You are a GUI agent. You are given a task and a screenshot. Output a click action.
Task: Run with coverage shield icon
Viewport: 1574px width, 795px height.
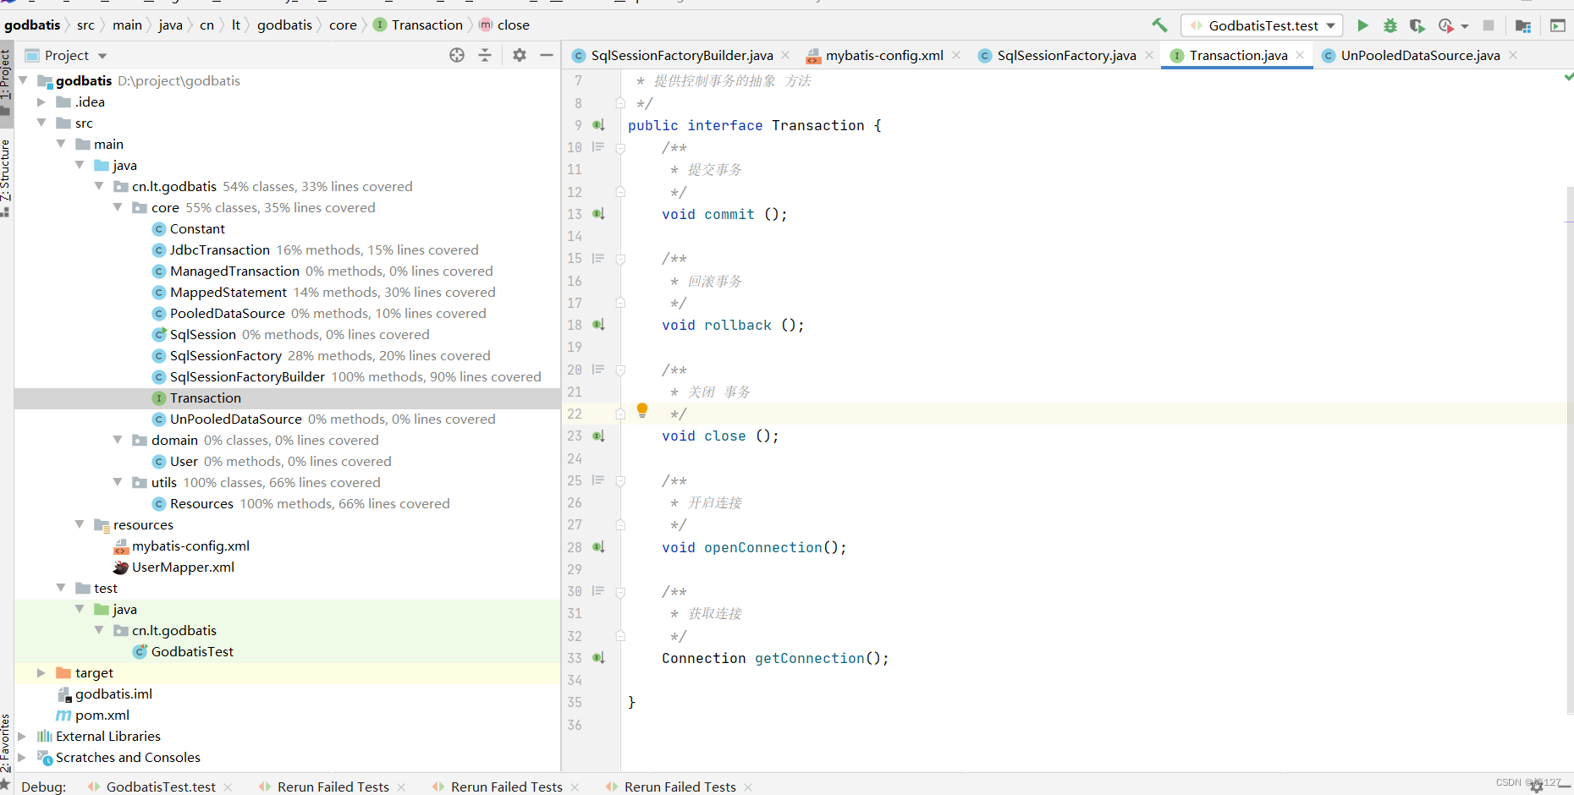[1417, 25]
